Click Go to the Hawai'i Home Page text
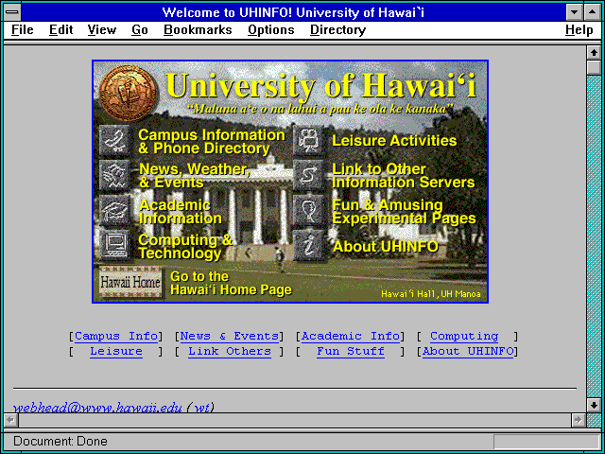This screenshot has height=454, width=605. [x=231, y=283]
